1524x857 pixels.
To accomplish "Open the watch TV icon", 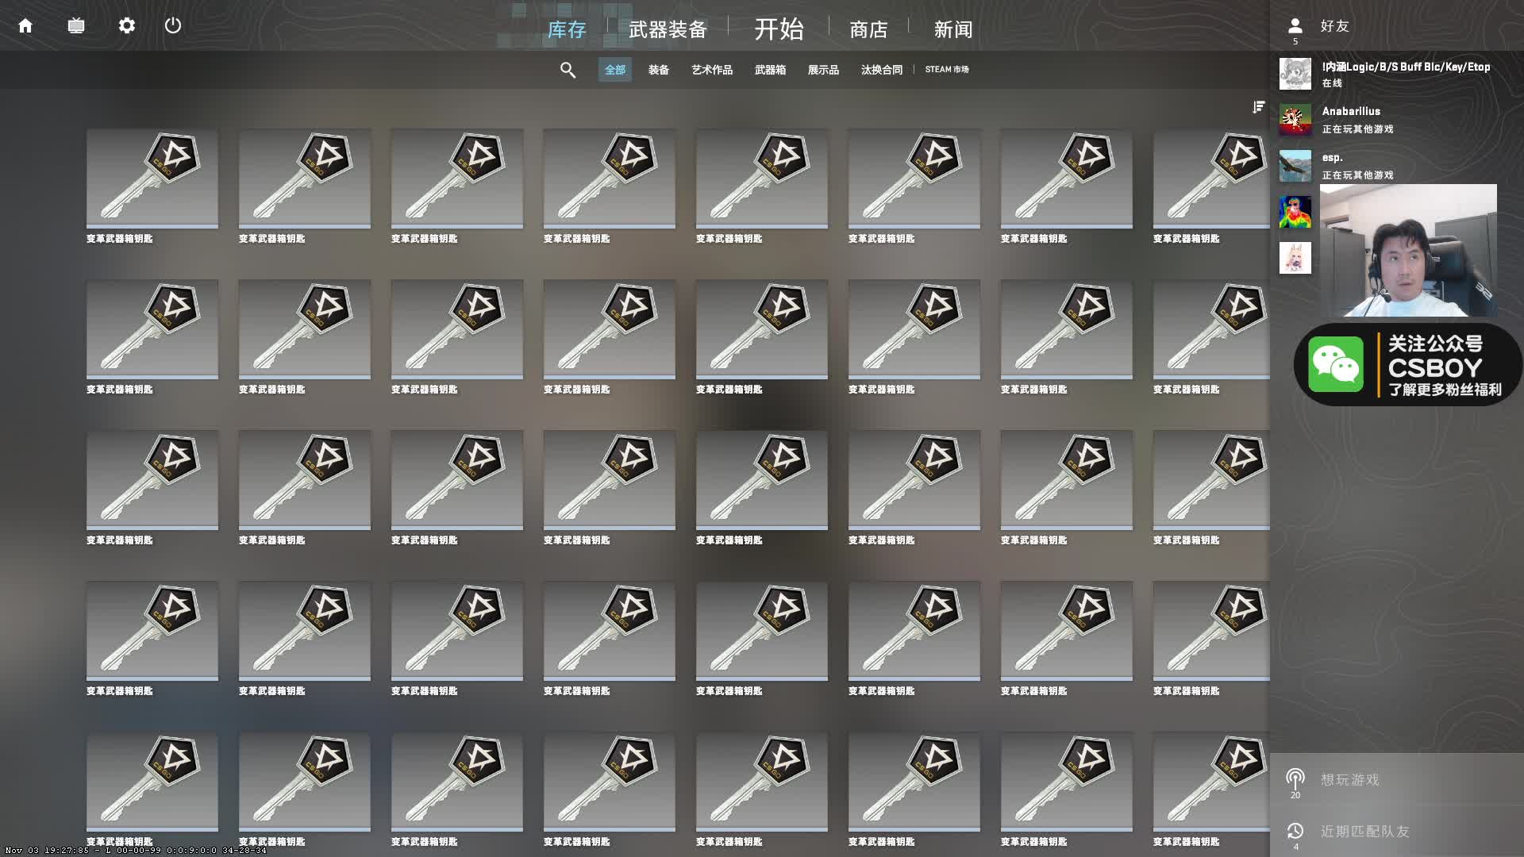I will tap(76, 26).
